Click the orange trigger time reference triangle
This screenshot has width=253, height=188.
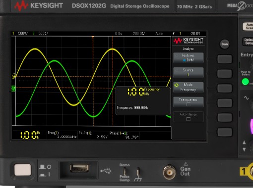click(93, 37)
